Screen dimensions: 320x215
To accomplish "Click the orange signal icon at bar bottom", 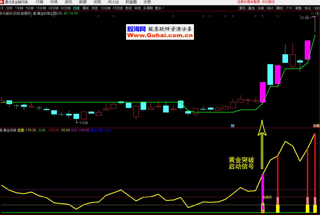I will tap(263, 212).
